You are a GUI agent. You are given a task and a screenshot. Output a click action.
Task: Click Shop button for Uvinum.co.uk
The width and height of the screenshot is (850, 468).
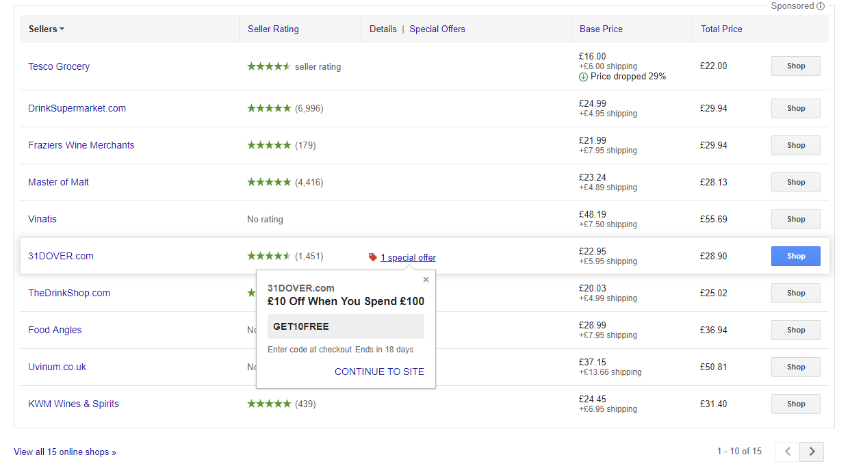pos(796,367)
